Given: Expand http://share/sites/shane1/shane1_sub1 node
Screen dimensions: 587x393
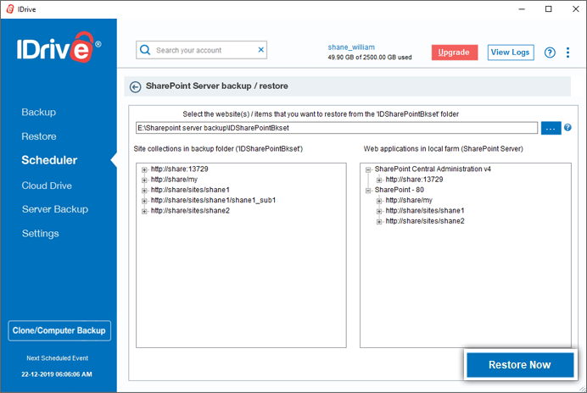Looking at the screenshot, I should (x=144, y=202).
